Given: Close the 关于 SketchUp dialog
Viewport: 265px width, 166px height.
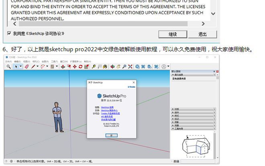Looking at the screenshot, I should point(134,82).
